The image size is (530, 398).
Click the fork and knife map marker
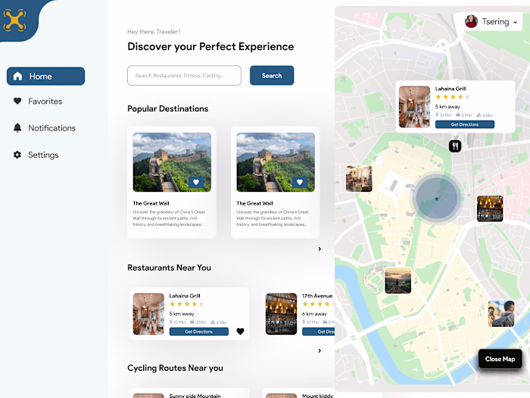(455, 146)
